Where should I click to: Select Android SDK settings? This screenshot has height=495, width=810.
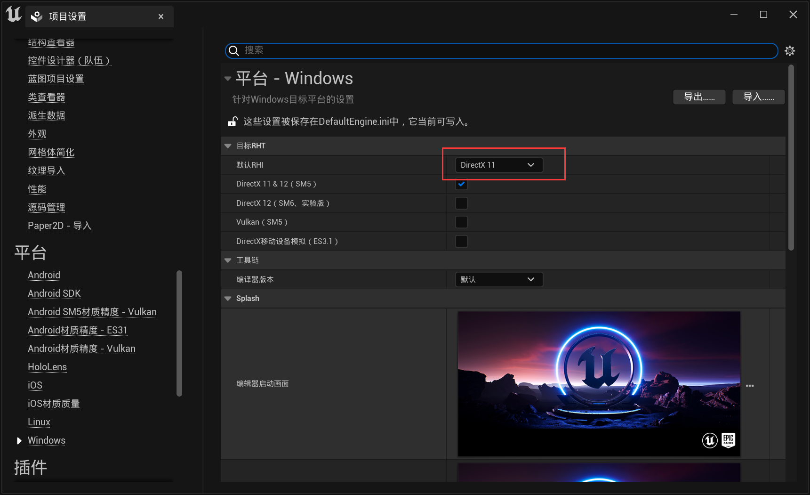[x=54, y=293]
